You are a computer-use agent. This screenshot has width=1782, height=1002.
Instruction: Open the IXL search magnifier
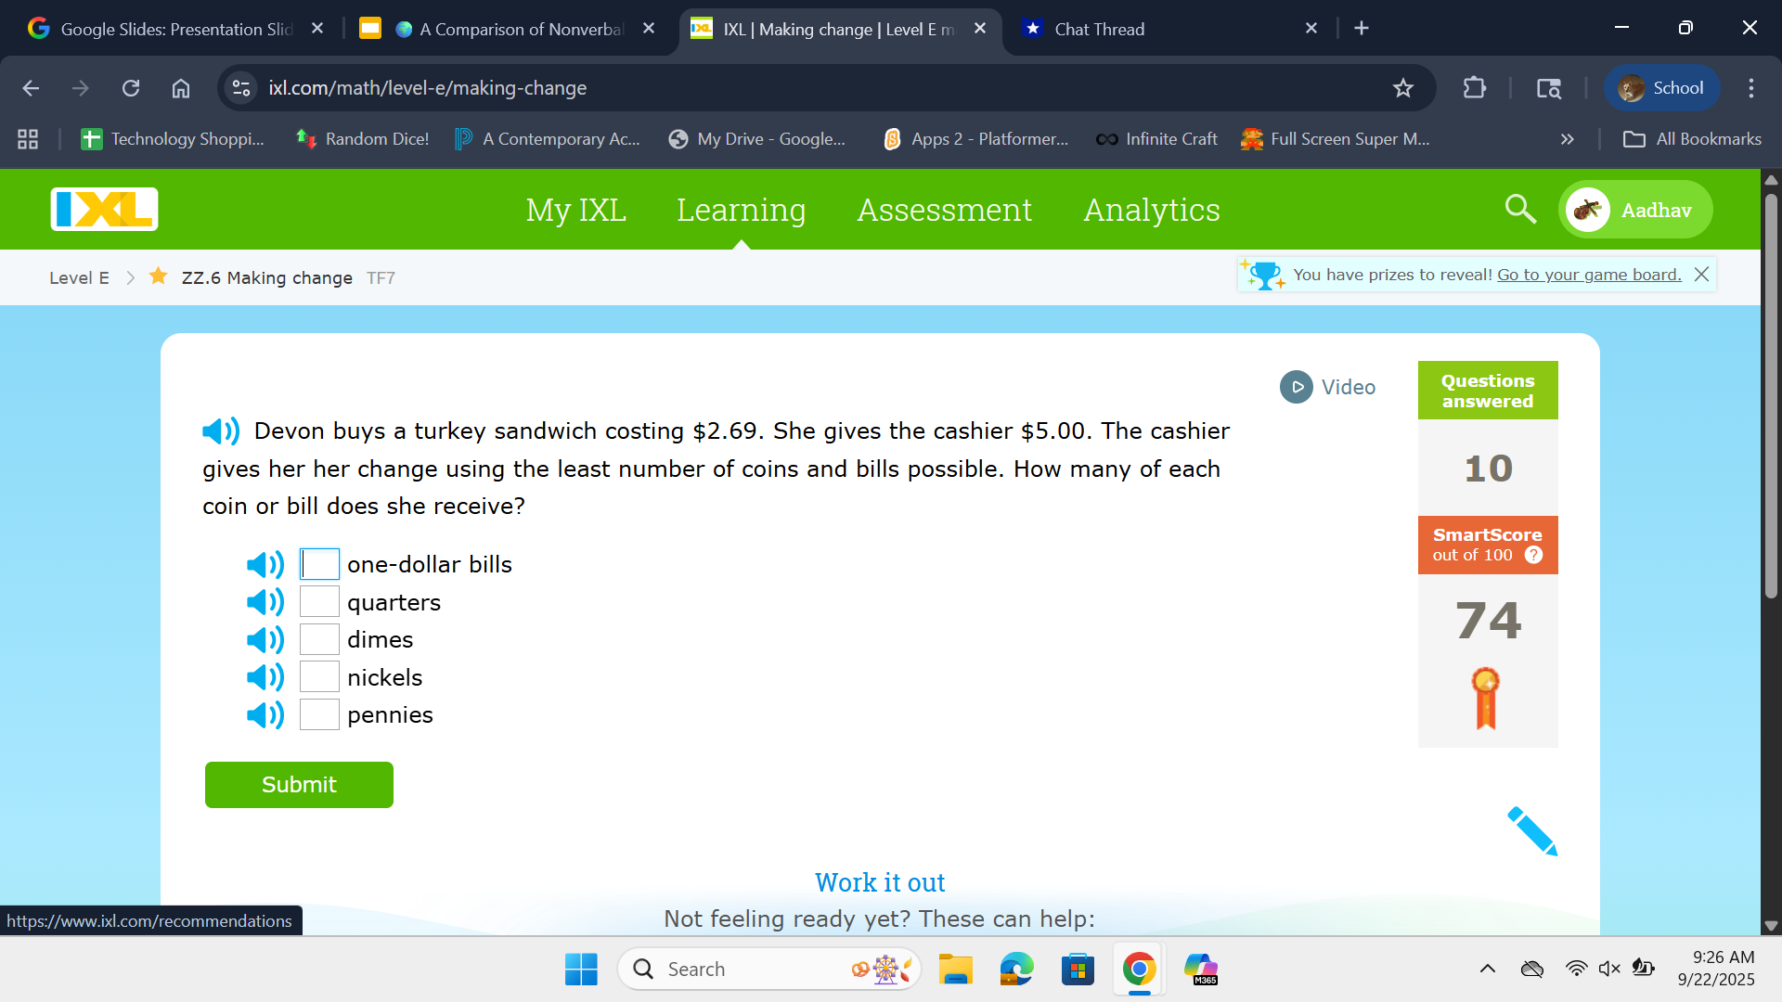click(x=1519, y=210)
